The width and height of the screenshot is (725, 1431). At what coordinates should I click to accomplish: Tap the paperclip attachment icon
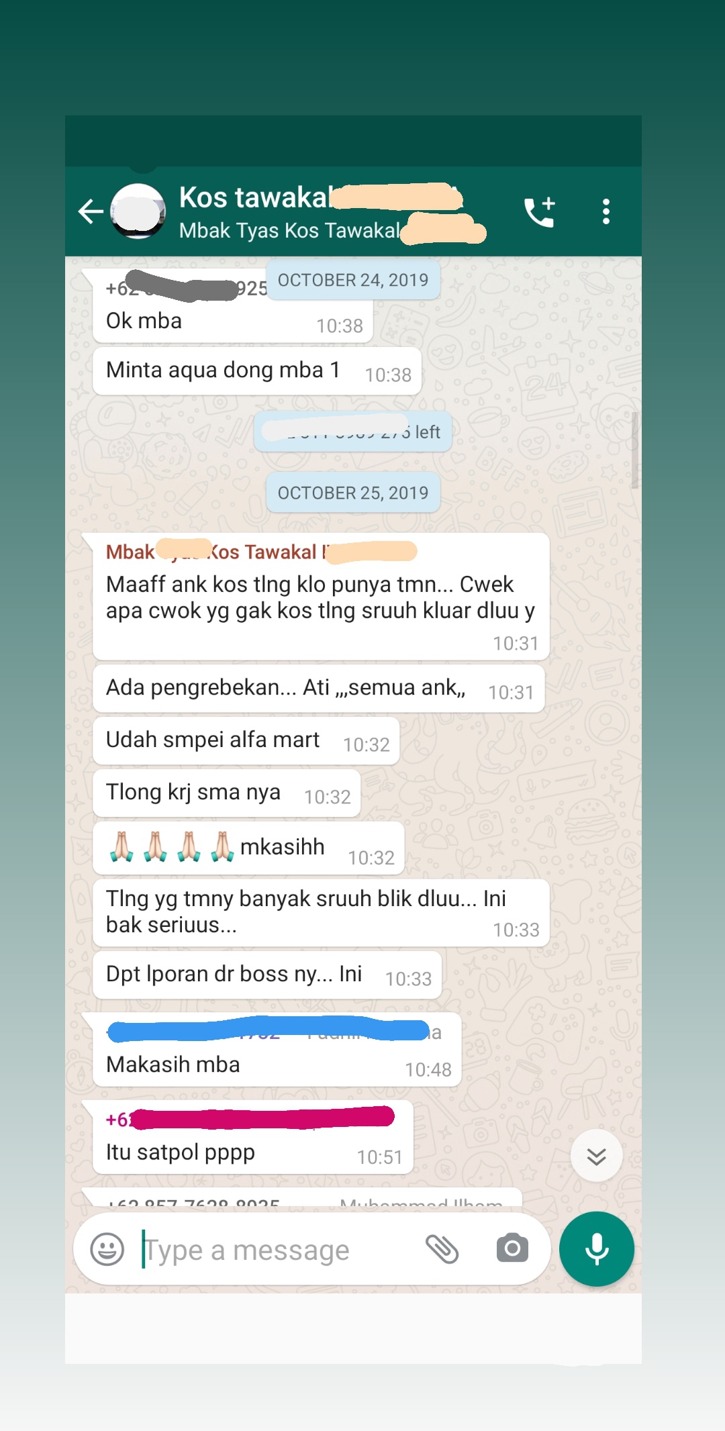(442, 1249)
